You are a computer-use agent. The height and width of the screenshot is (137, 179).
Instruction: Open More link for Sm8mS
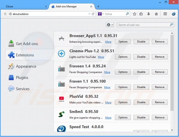pos(108,118)
